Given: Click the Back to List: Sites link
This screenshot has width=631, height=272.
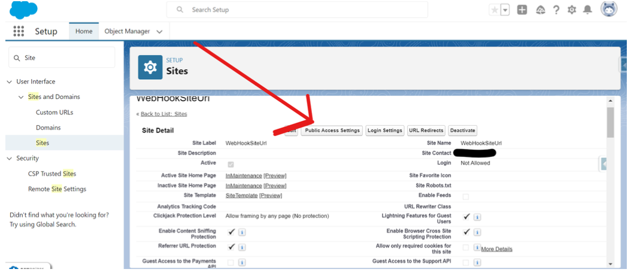Looking at the screenshot, I should coord(163,114).
